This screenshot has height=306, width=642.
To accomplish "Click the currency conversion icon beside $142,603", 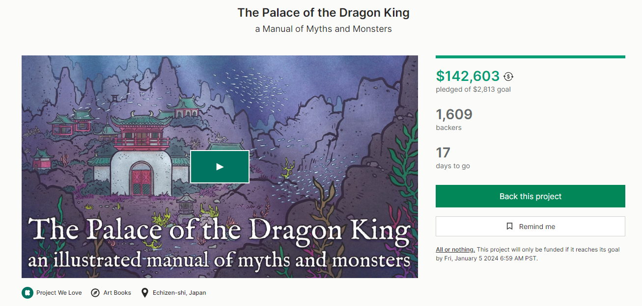I will click(x=508, y=76).
